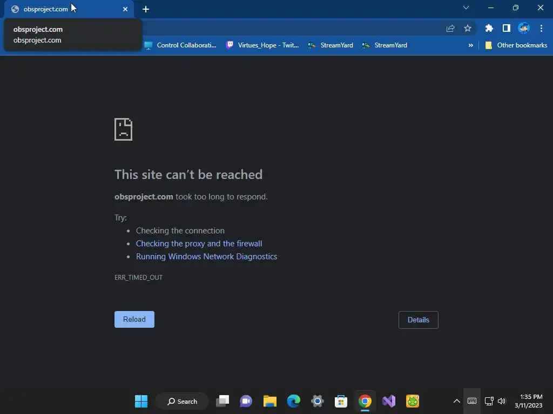Bookmark this page with star icon

pyautogui.click(x=468, y=28)
